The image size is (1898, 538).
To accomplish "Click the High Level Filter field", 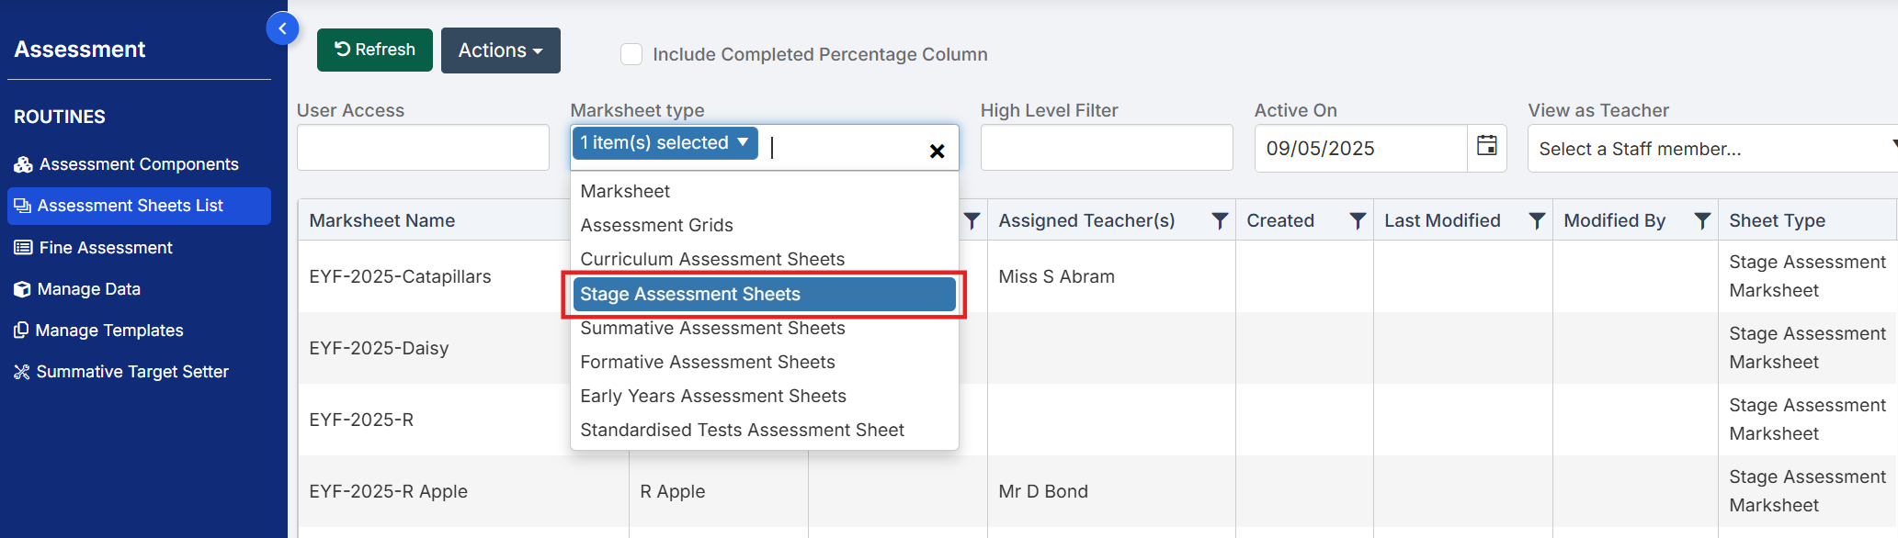I will click(x=1106, y=148).
